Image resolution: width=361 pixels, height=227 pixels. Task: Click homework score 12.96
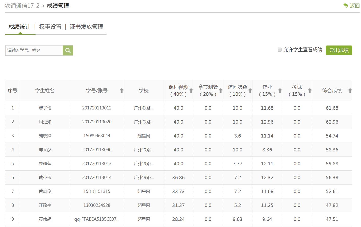point(267,122)
